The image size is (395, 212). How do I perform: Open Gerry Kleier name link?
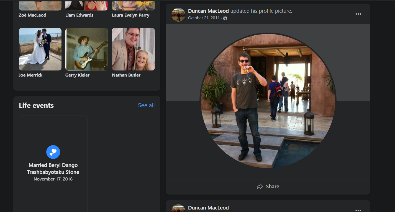(x=77, y=75)
